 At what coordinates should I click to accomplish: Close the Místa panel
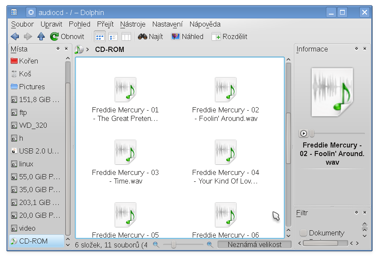66,48
